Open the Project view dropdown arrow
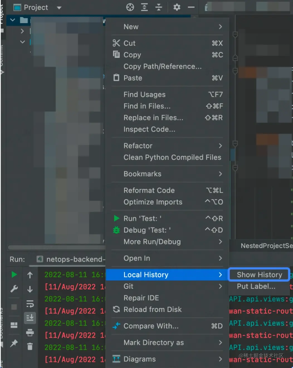The height and width of the screenshot is (368, 293). pyautogui.click(x=59, y=8)
